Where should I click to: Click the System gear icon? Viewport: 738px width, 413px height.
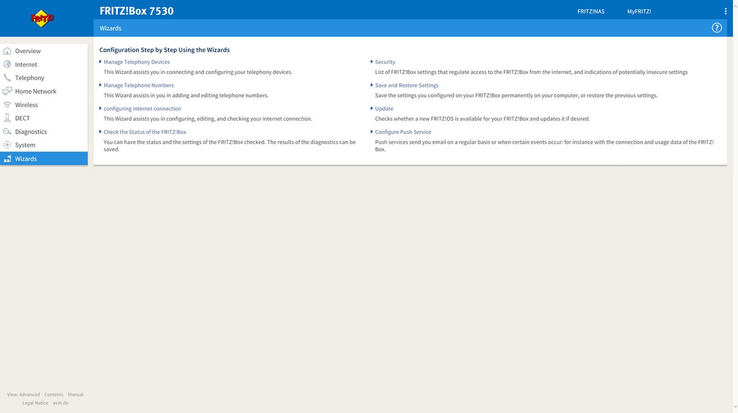[x=7, y=145]
